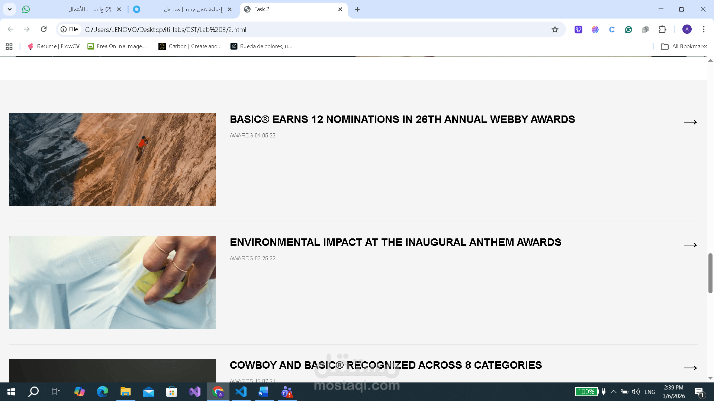This screenshot has height=401, width=714.
Task: Open the Extensions puzzle icon
Action: click(662, 30)
